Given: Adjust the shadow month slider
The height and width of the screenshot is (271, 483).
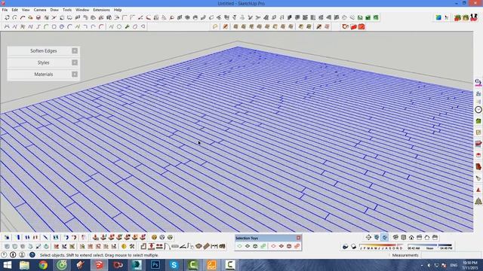Looking at the screenshot, I should click(381, 246).
